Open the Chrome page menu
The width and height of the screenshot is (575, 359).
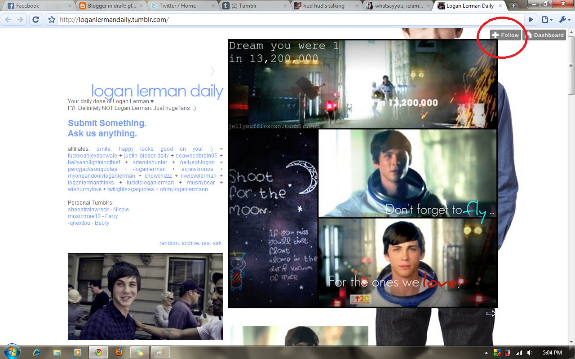click(x=547, y=20)
